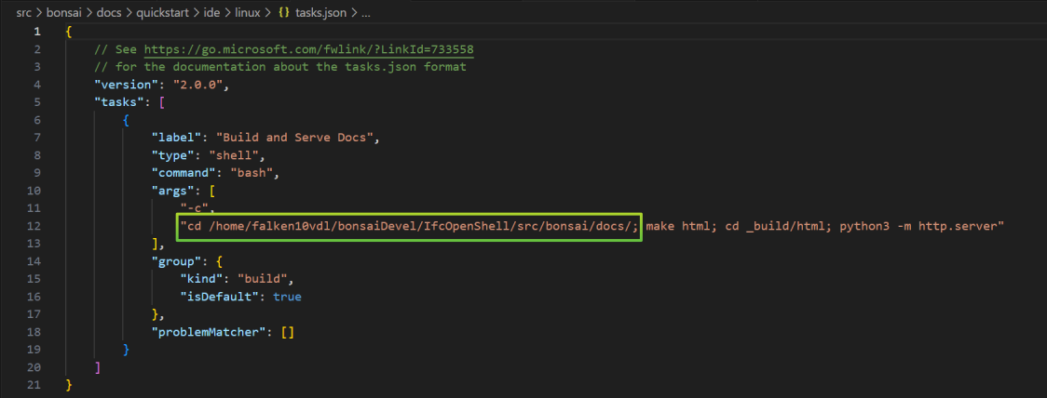Click line number 1 in the gutter
The height and width of the screenshot is (398, 1047).
36,32
